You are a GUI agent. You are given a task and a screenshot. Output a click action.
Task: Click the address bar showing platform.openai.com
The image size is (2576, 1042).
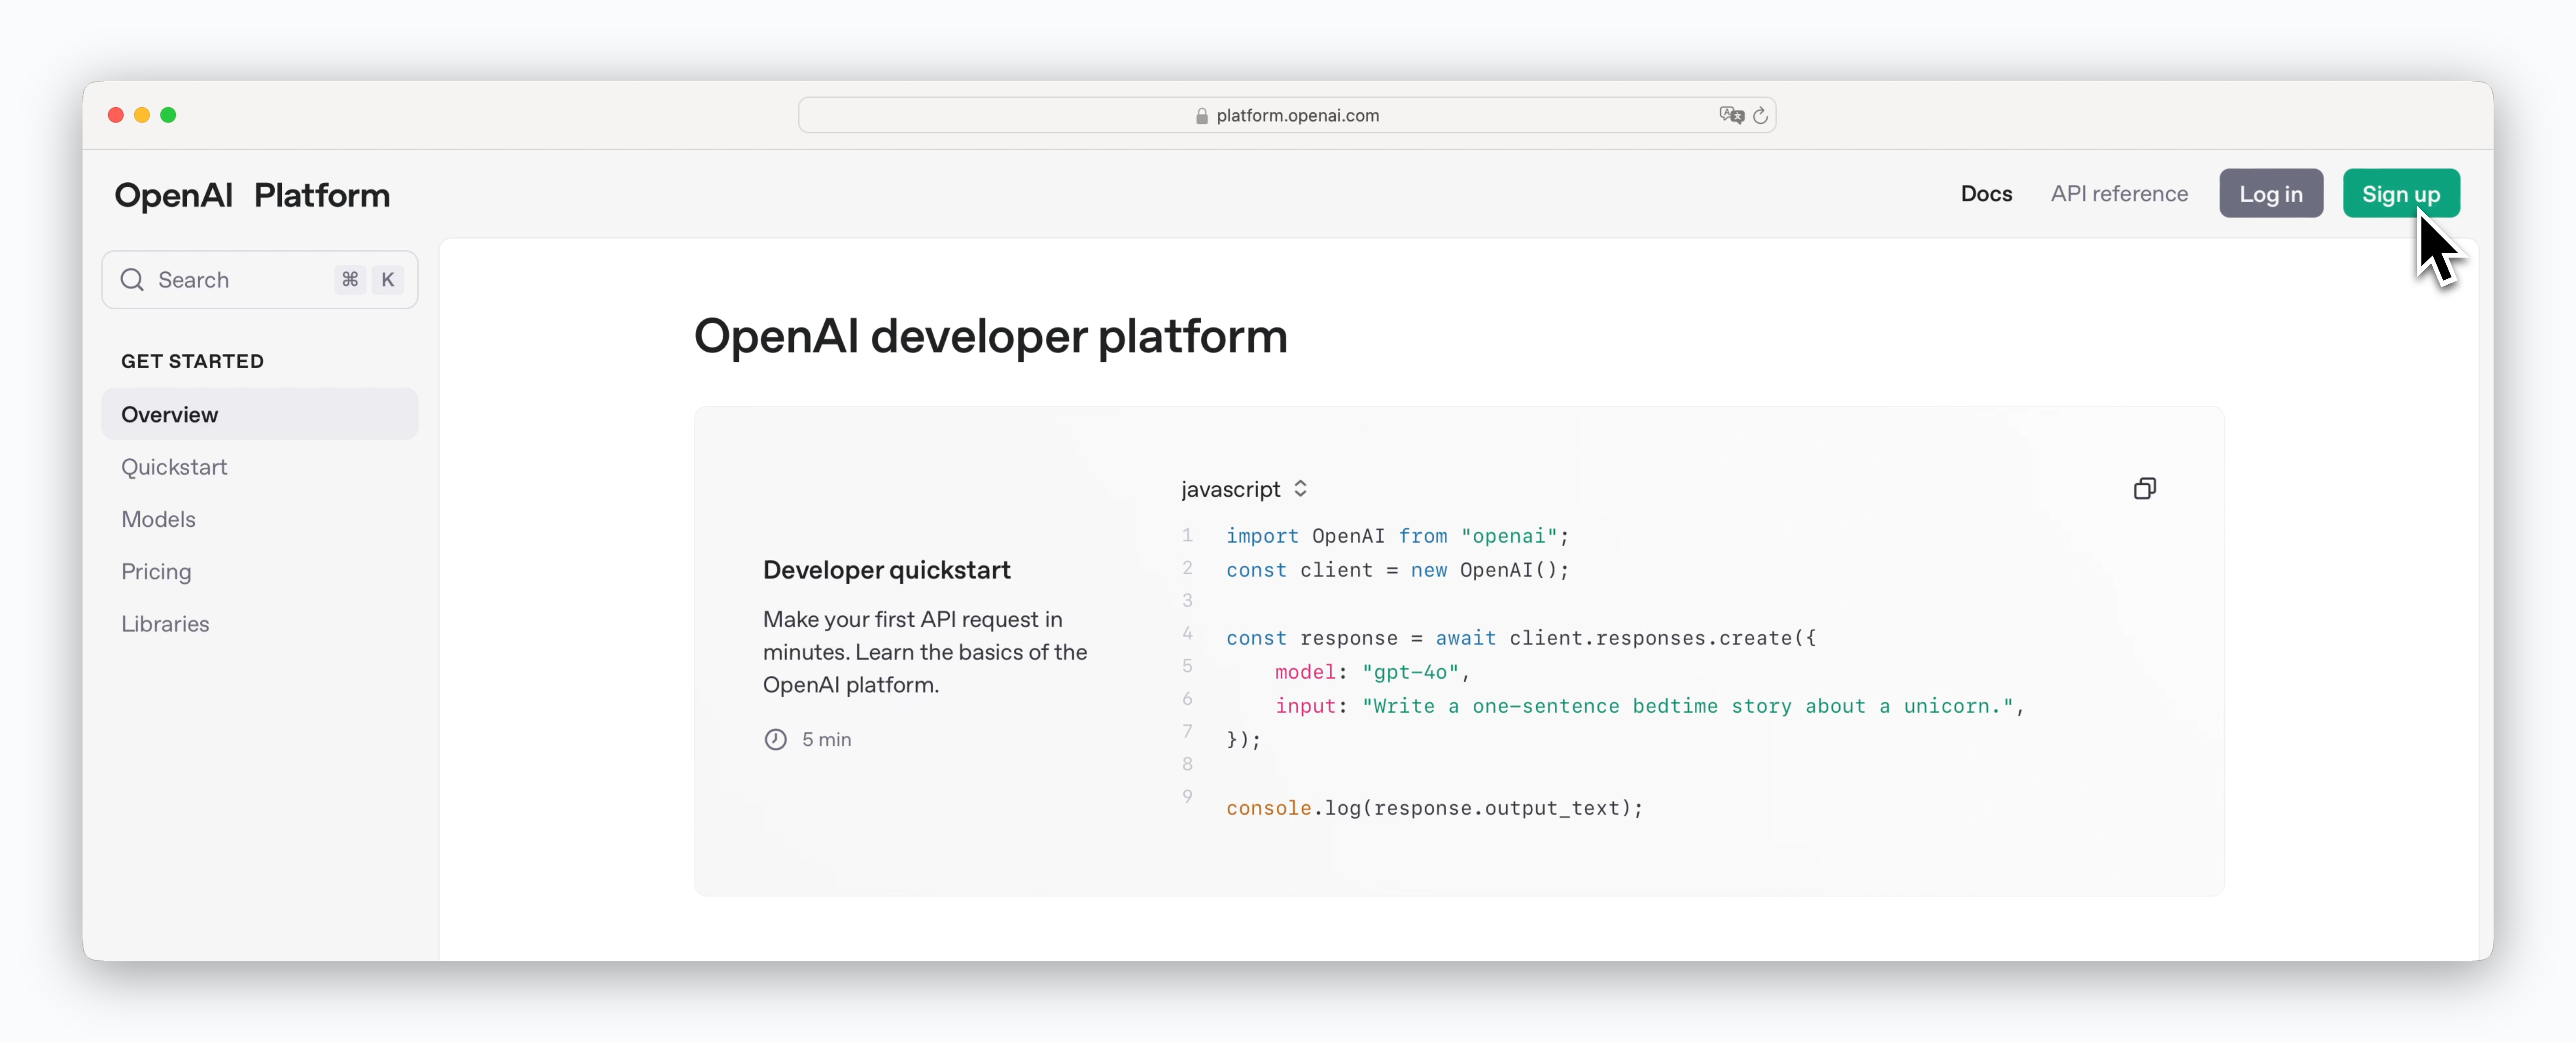pos(1286,115)
